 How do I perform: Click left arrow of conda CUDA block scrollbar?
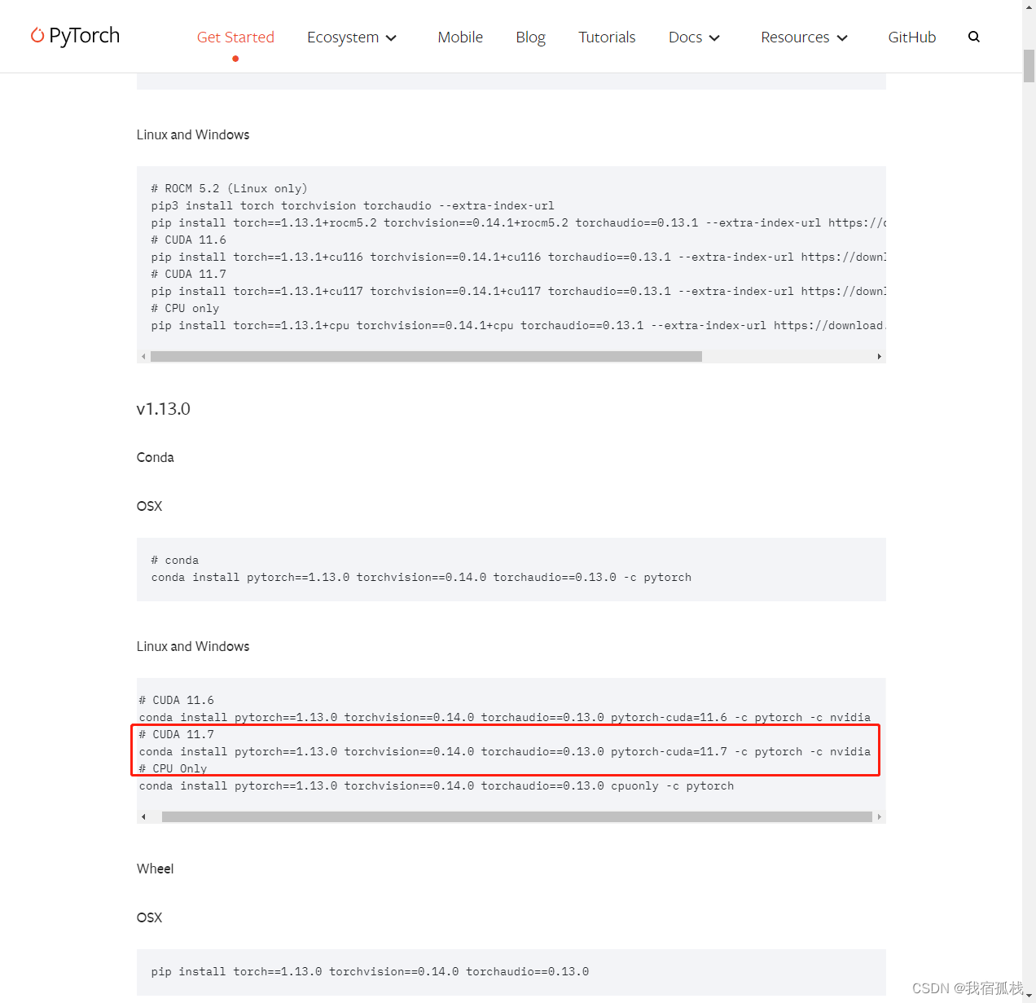pyautogui.click(x=143, y=816)
